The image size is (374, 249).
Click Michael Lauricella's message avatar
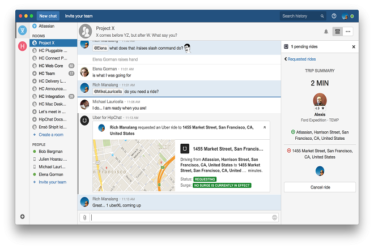[x=84, y=105]
